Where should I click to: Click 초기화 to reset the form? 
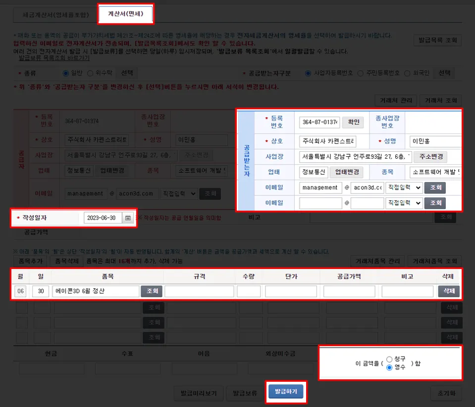point(446,393)
